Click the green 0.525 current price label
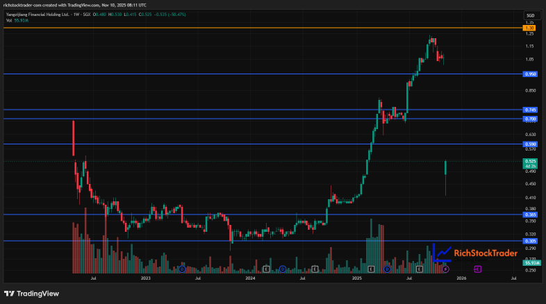This screenshot has height=304, width=546. pos(530,164)
